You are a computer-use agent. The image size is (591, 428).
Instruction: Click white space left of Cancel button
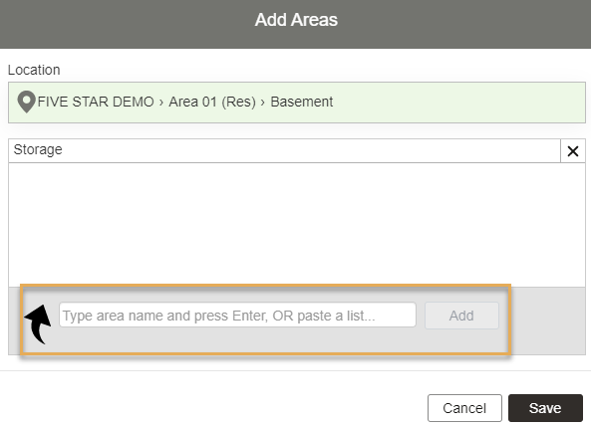click(213, 408)
